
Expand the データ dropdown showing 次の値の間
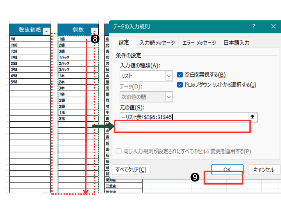(x=169, y=97)
